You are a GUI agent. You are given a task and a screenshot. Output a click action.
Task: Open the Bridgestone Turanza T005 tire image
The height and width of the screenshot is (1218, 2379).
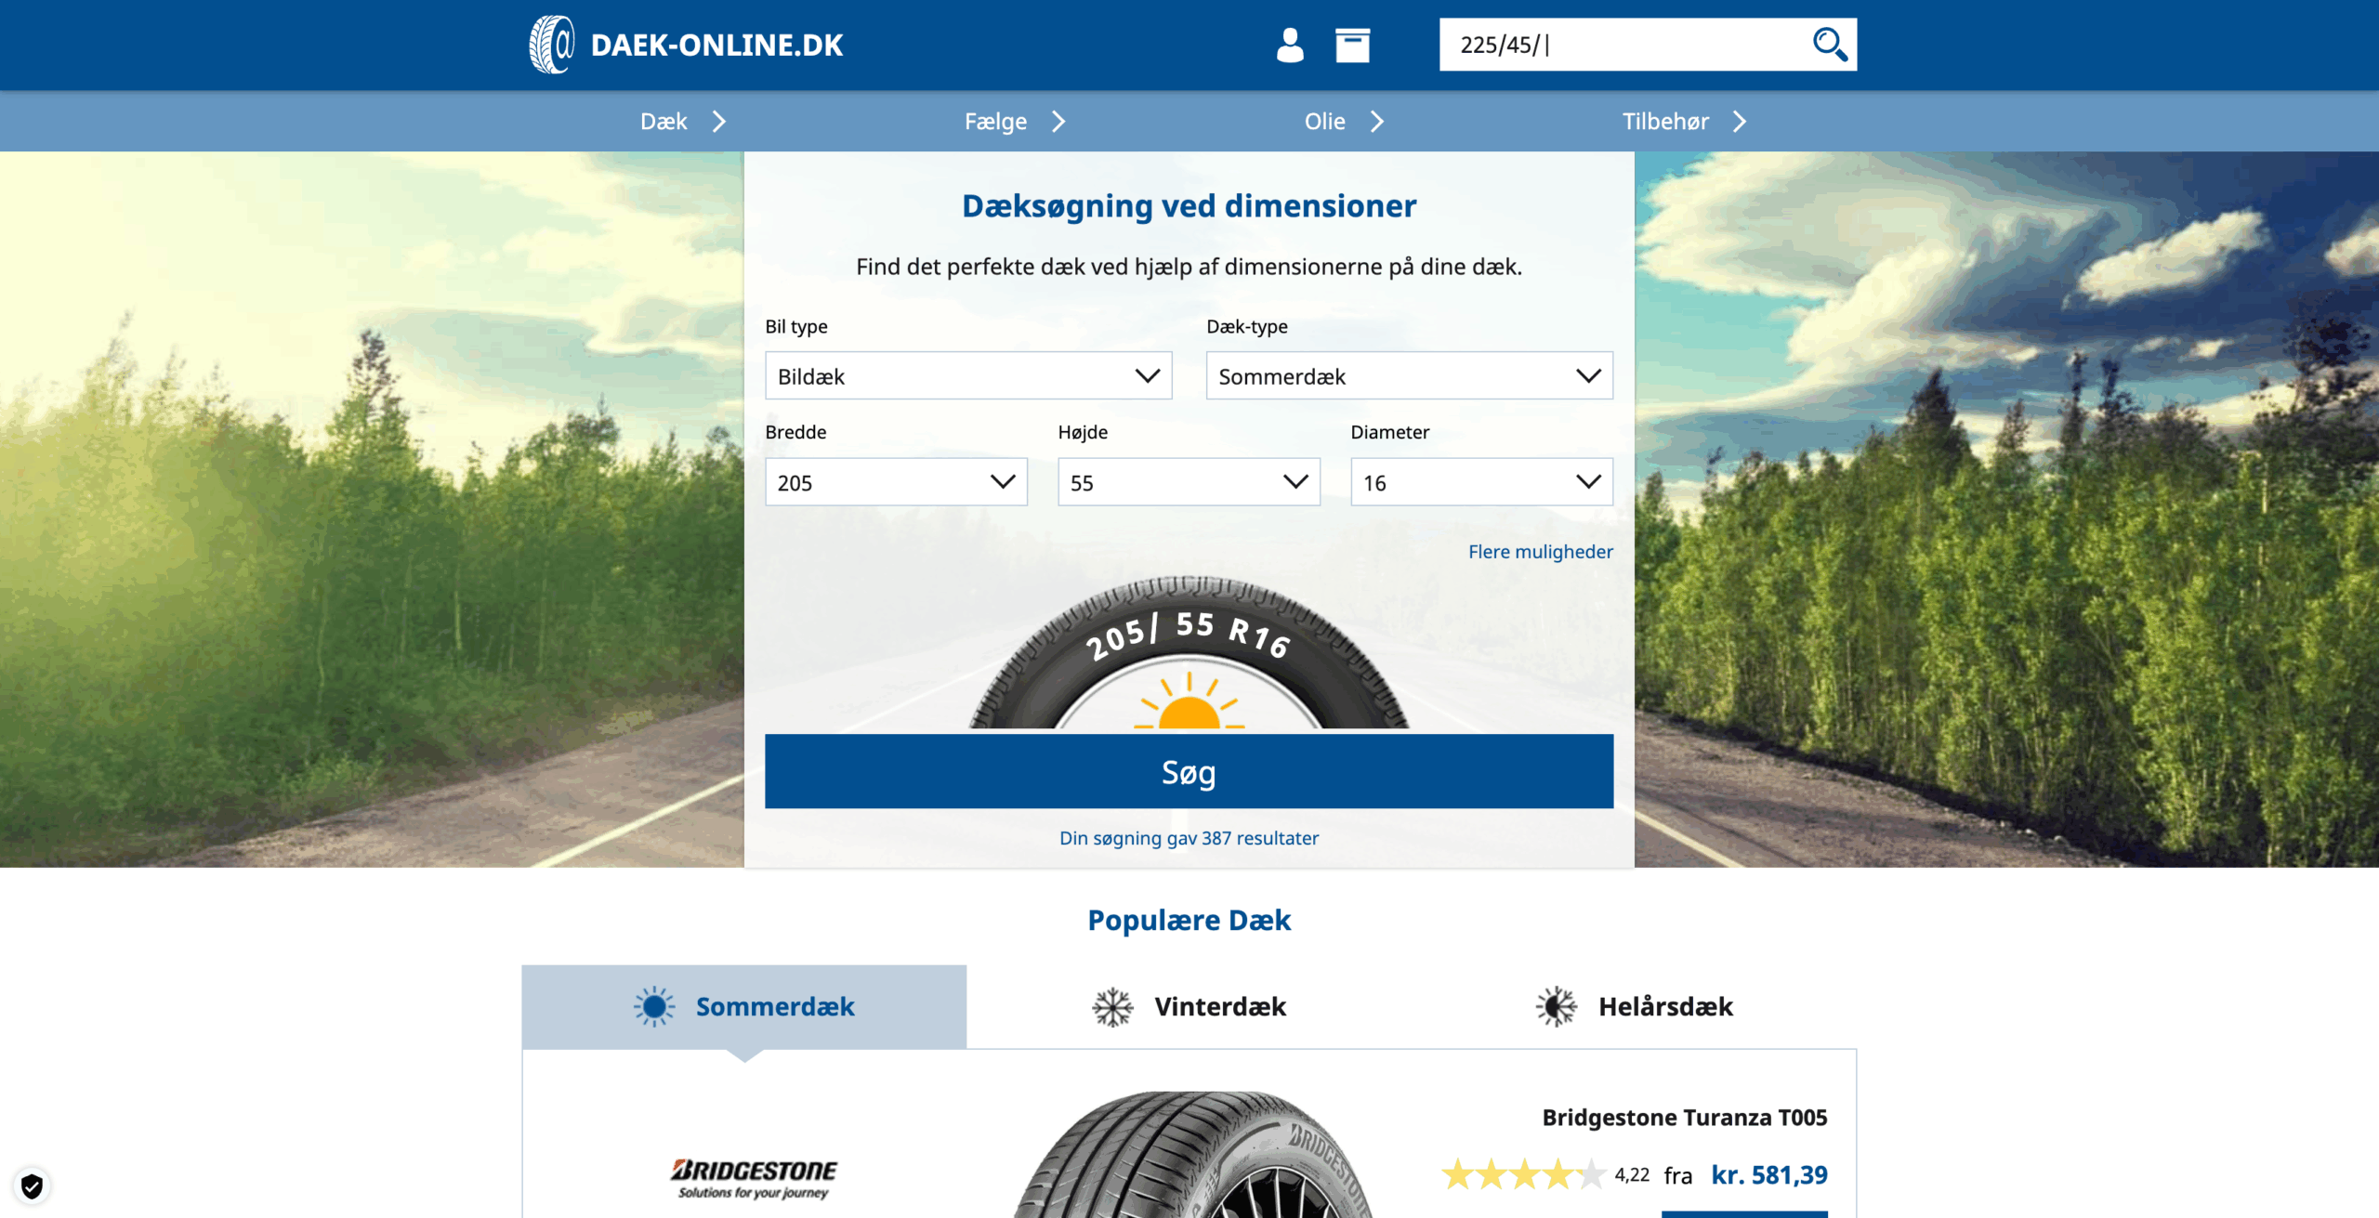point(1194,1154)
